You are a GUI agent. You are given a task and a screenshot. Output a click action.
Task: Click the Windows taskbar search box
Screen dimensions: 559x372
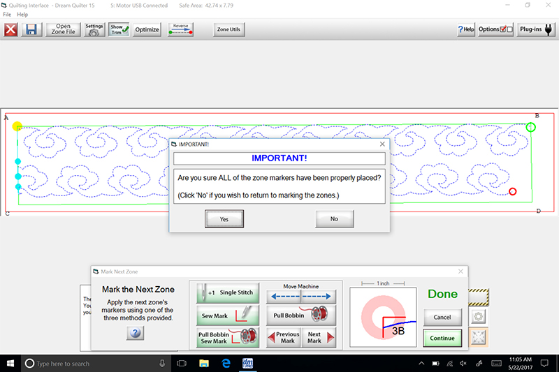94,364
